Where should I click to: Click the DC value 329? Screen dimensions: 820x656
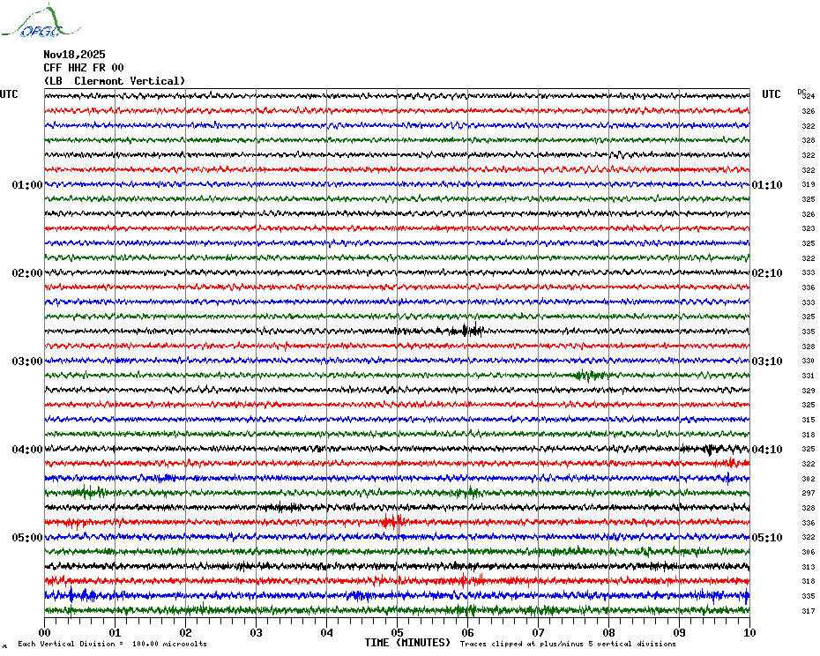(x=809, y=391)
